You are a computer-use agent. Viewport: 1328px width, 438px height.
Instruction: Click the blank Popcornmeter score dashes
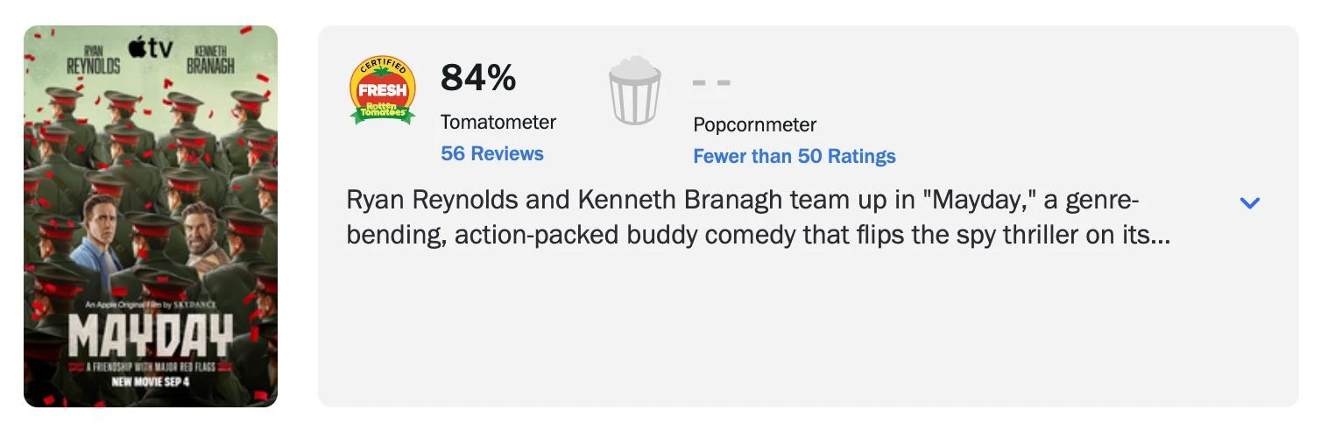point(711,82)
